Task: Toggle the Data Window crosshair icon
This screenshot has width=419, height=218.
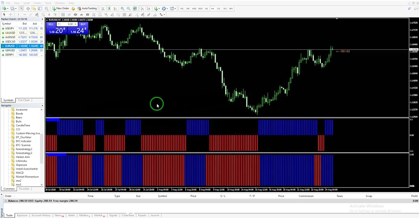Action: (x=28, y=8)
